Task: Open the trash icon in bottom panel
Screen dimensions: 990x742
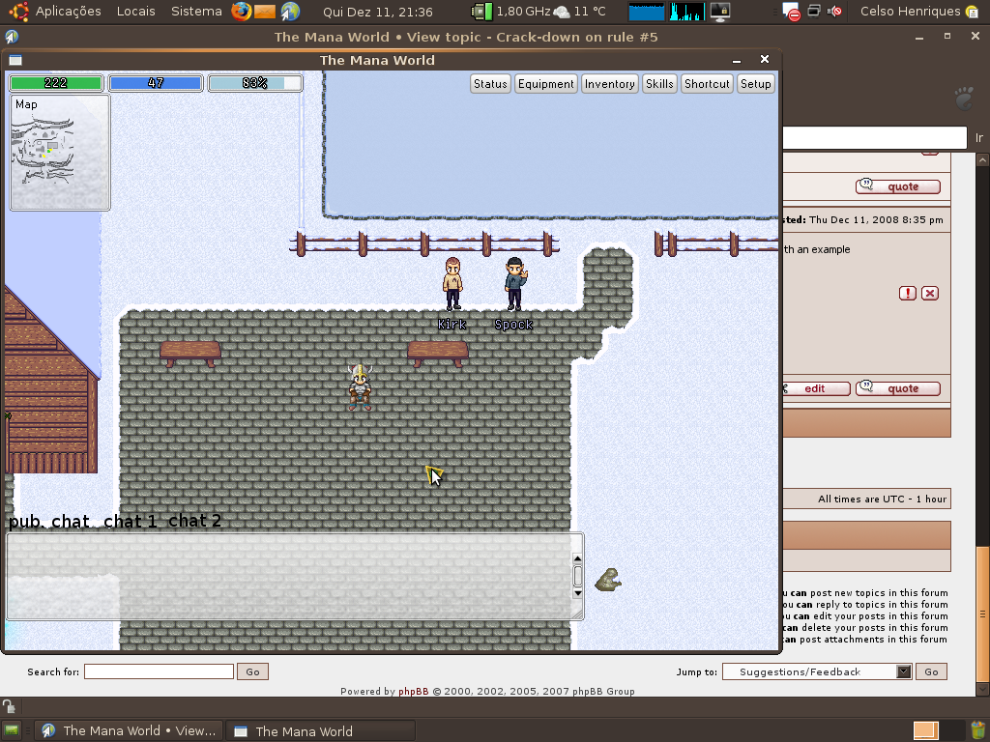Action: pyautogui.click(x=978, y=730)
